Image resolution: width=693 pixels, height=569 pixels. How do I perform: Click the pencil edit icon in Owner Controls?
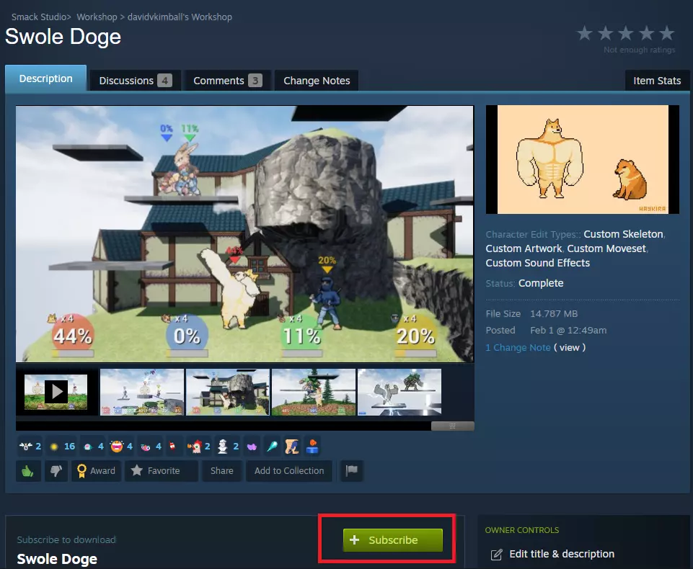tap(497, 554)
